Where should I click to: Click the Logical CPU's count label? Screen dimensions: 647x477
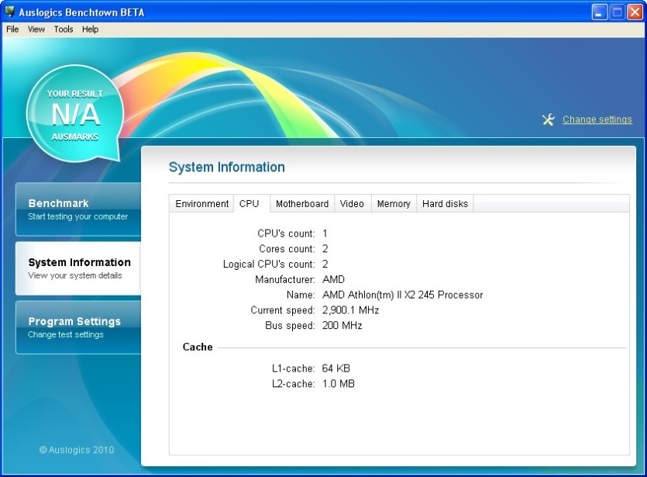(x=269, y=264)
